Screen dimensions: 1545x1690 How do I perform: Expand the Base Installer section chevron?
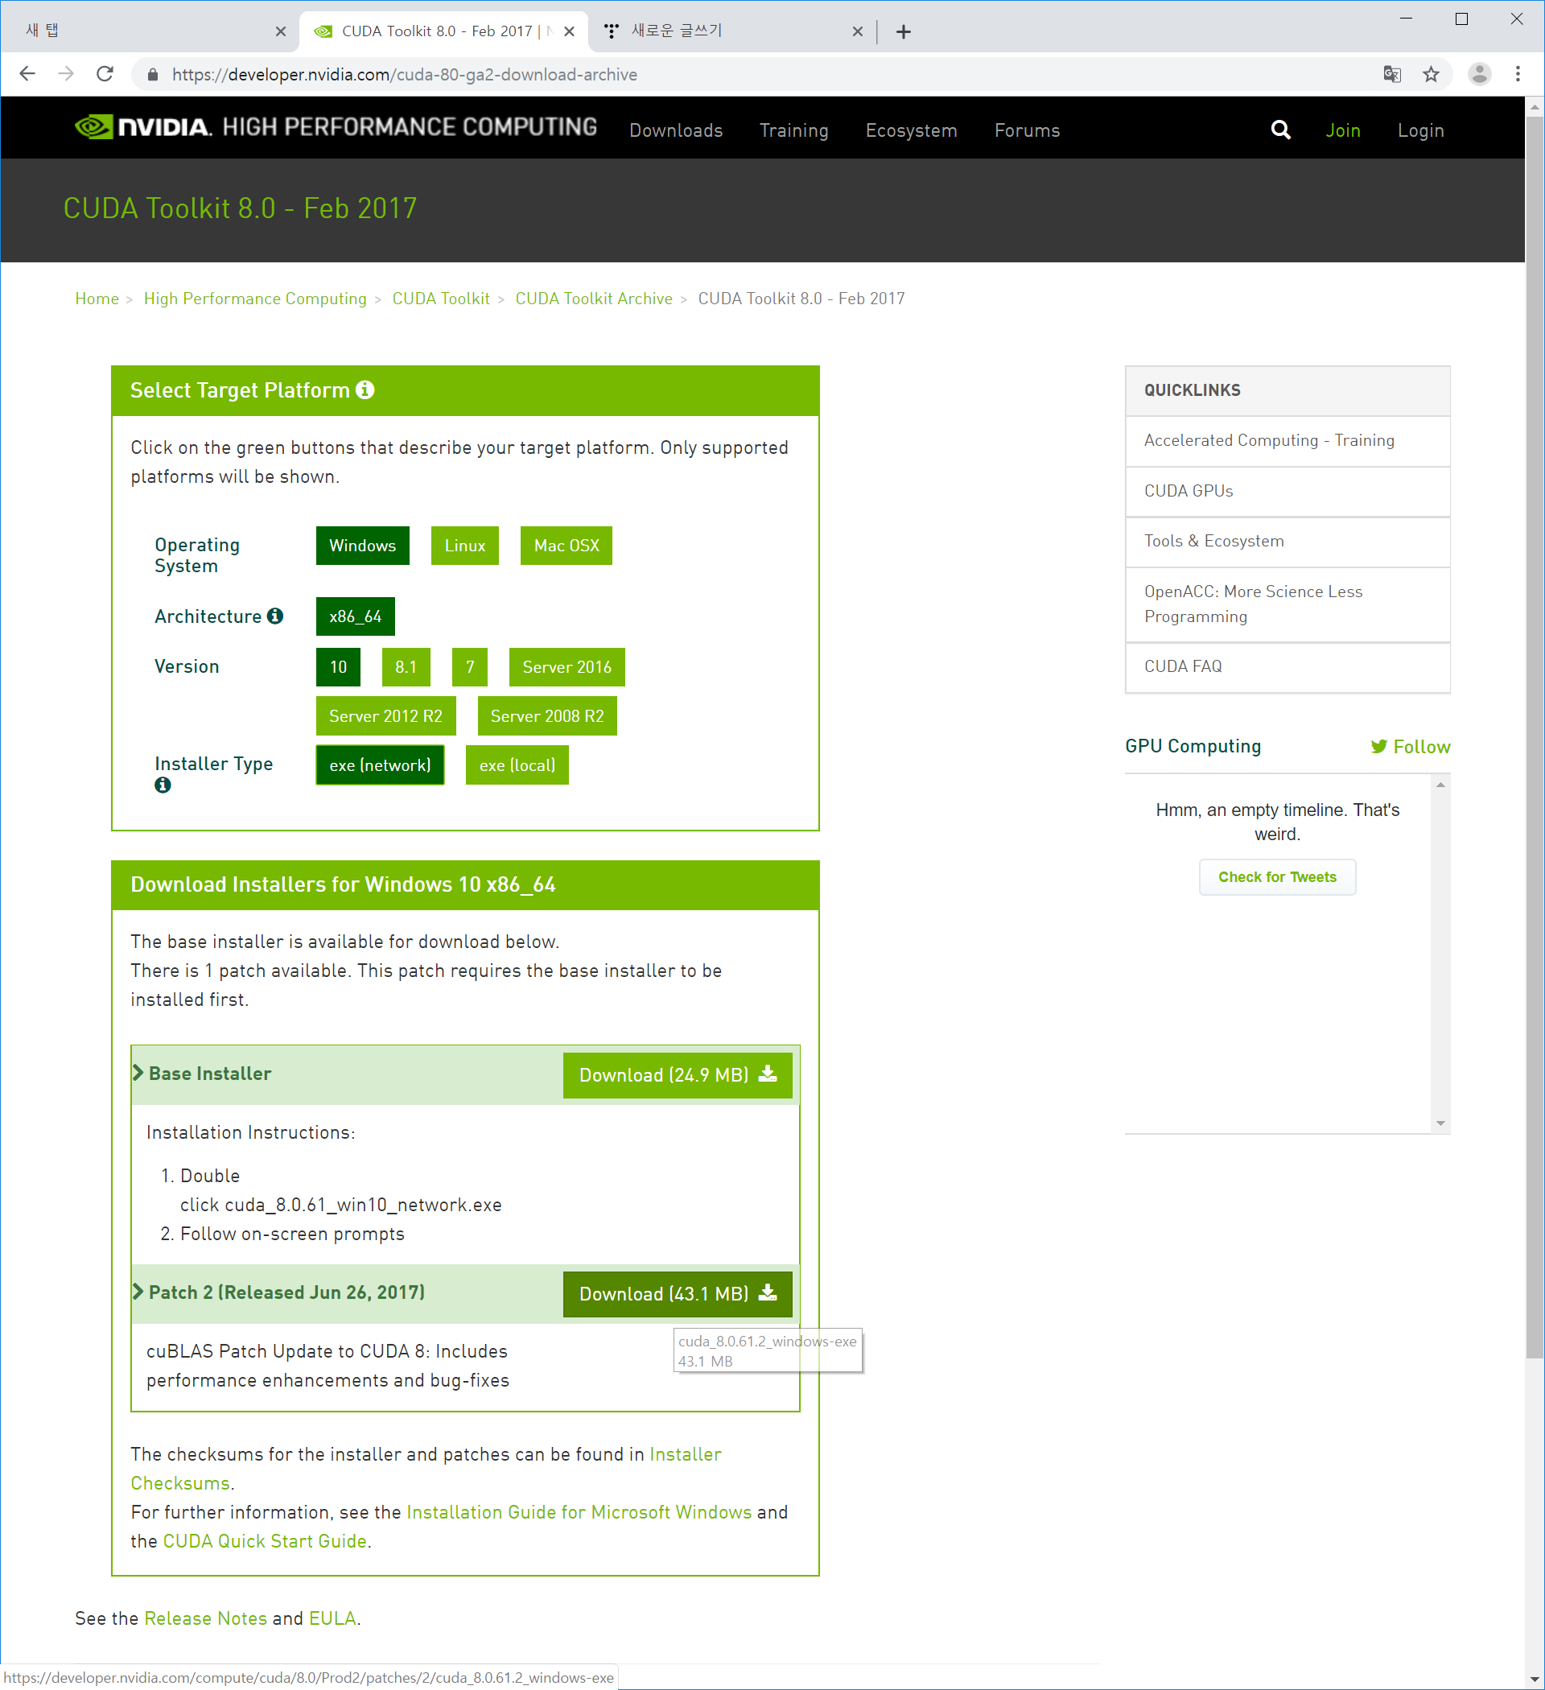pyautogui.click(x=139, y=1073)
